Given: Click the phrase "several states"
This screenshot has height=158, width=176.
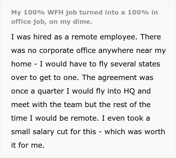Looking at the screenshot, I should (x=135, y=64).
